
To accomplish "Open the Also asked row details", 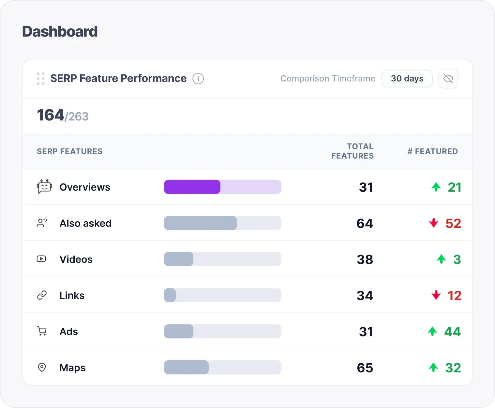I will click(85, 223).
